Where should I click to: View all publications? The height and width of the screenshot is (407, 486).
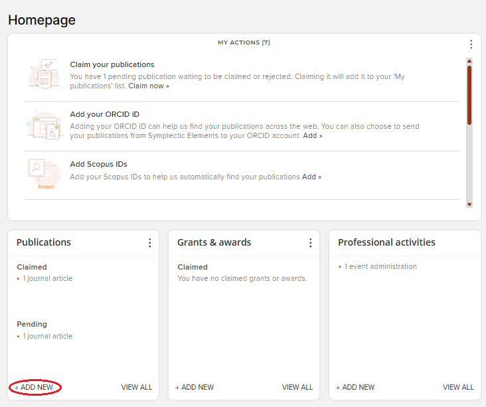tap(136, 387)
